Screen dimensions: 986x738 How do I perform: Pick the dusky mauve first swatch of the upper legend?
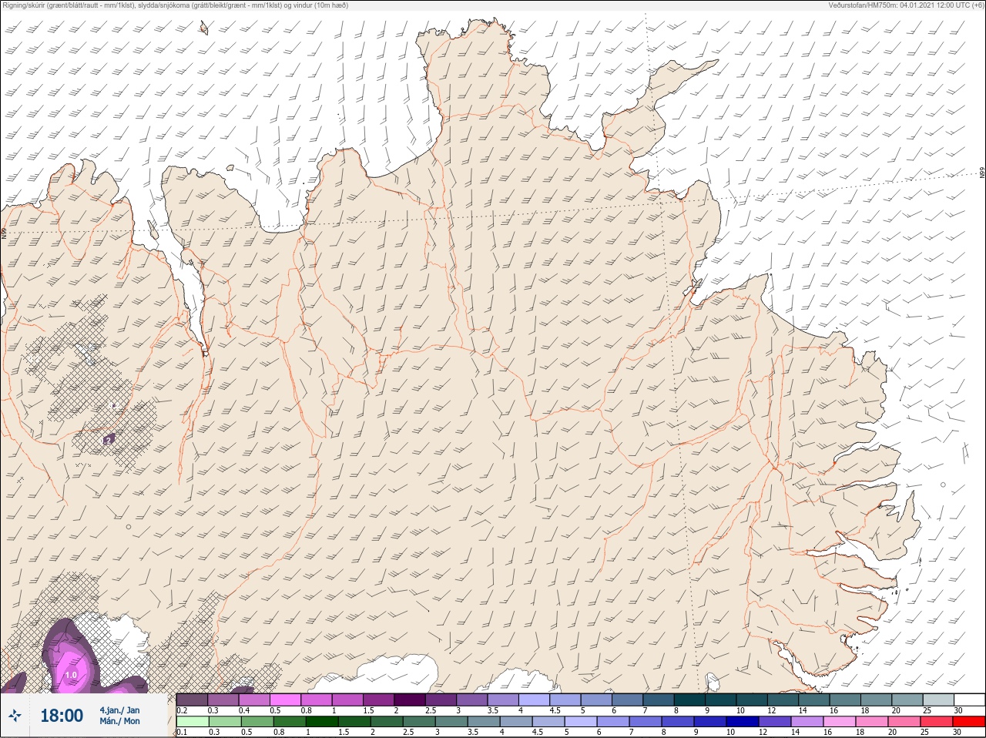coord(193,699)
